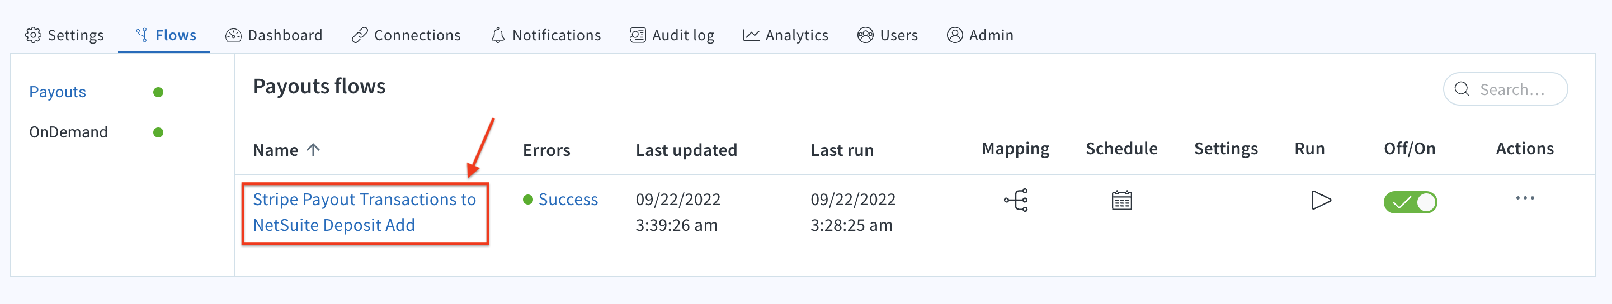Click the Last run column header

point(842,150)
